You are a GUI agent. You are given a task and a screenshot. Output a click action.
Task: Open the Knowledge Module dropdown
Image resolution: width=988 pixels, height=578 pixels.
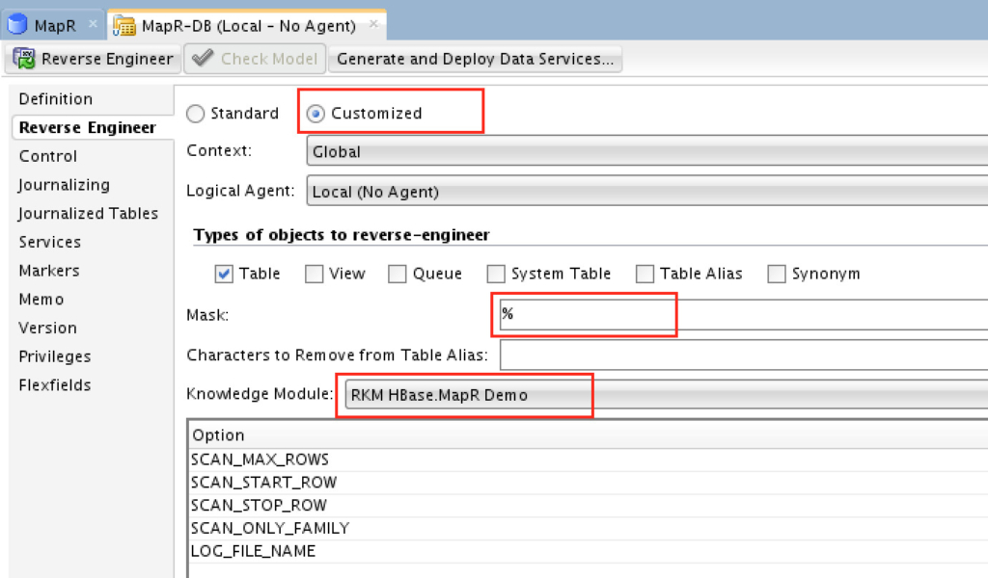point(666,395)
